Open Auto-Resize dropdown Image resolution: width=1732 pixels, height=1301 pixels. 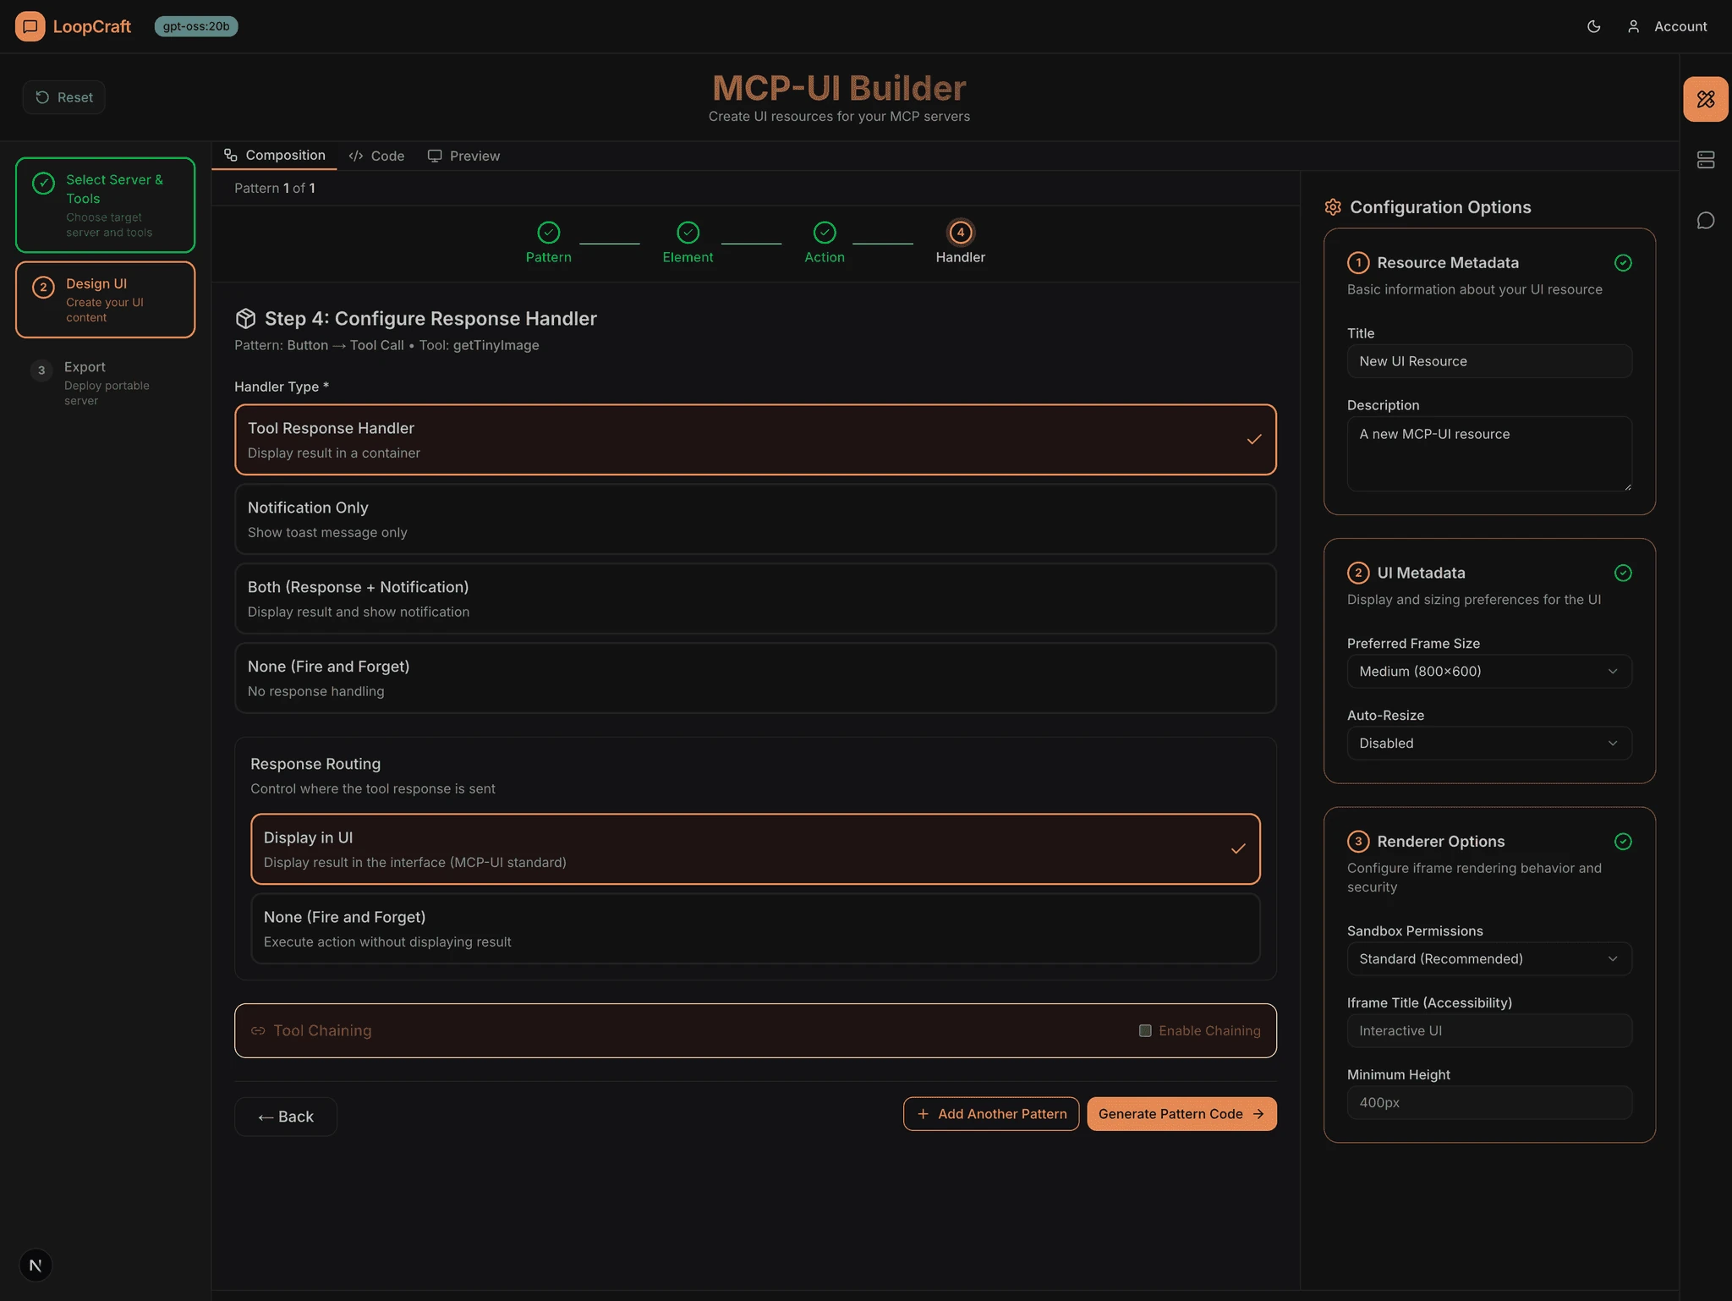point(1489,744)
